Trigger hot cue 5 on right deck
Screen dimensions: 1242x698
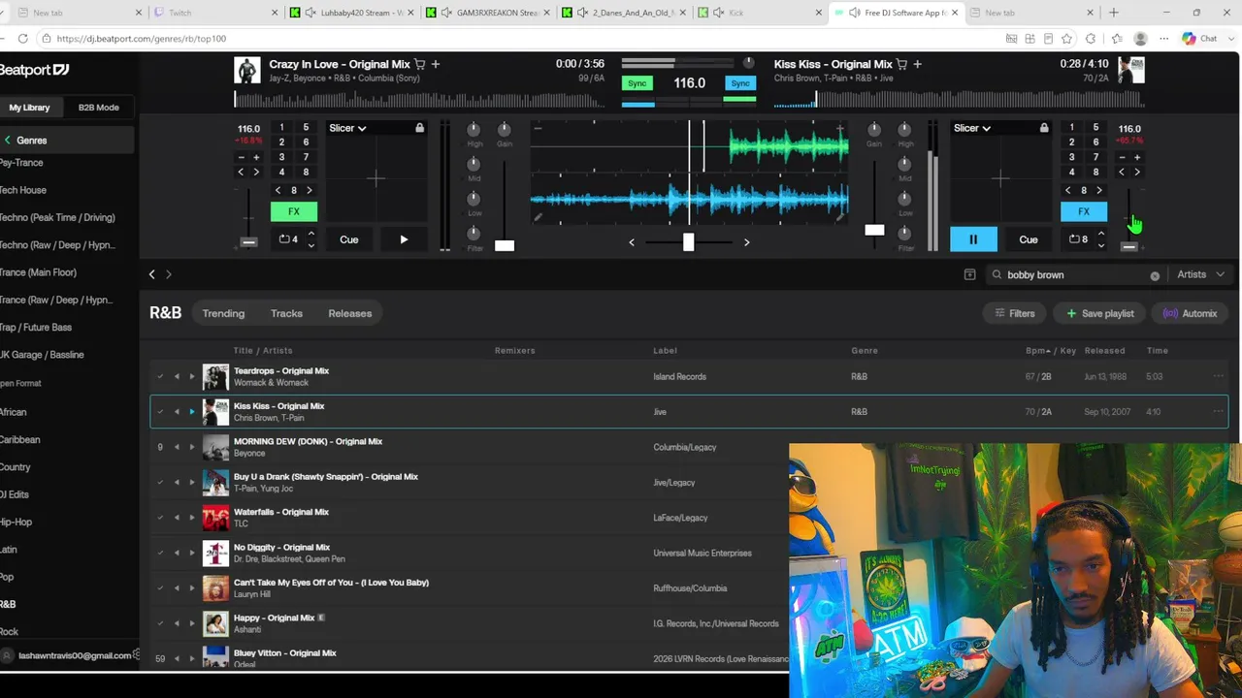click(x=1095, y=127)
